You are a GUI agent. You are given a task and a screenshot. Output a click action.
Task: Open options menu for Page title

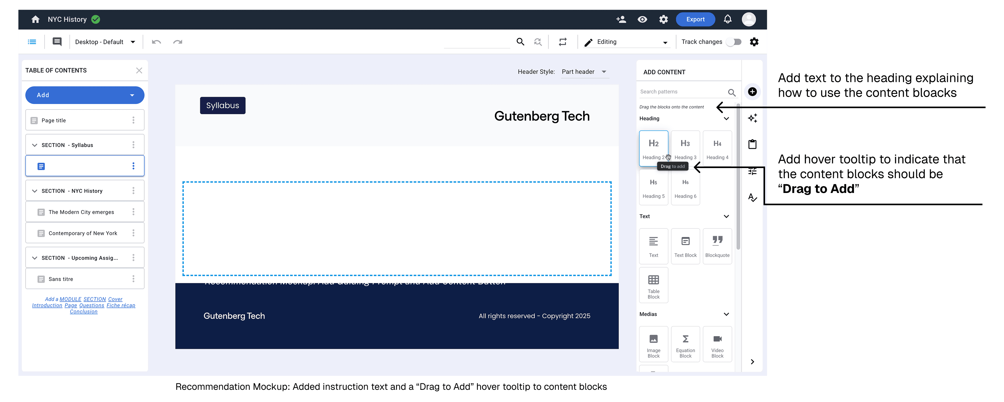pyautogui.click(x=133, y=120)
